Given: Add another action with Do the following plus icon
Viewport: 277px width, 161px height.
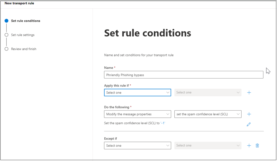Looking at the screenshot, I should (x=249, y=114).
